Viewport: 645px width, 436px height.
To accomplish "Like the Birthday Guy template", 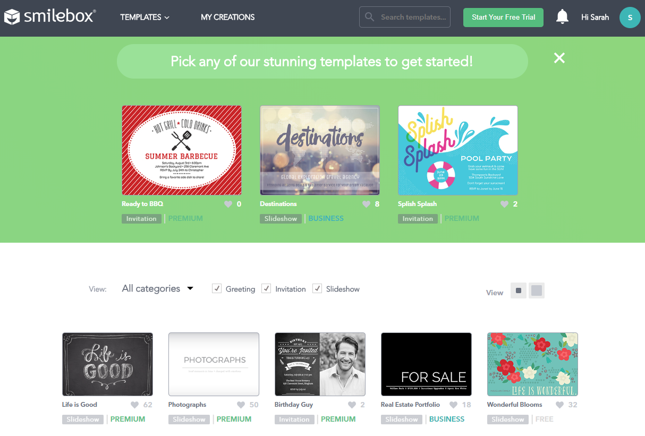I will [x=352, y=405].
